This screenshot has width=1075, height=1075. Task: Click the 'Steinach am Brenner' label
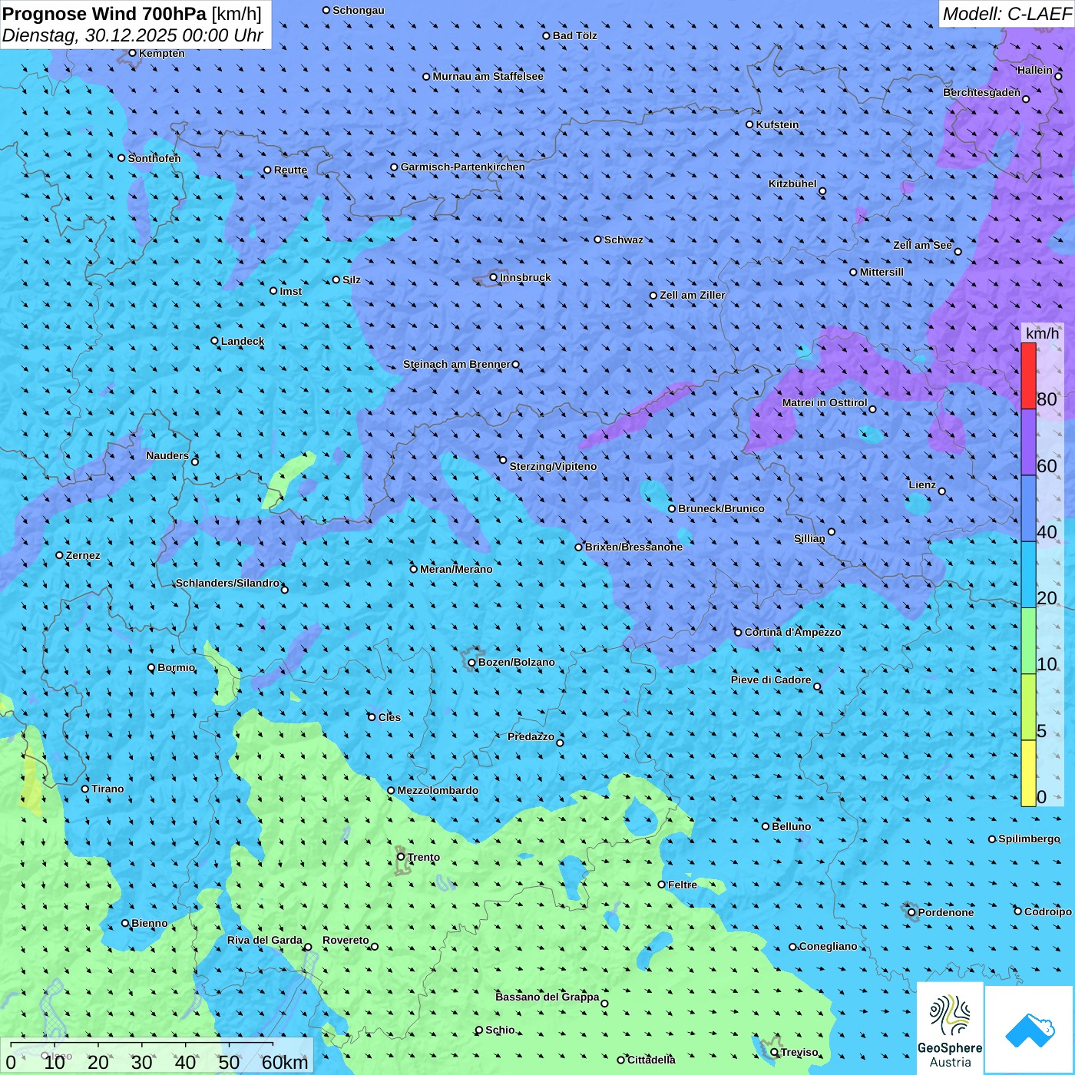click(x=457, y=364)
